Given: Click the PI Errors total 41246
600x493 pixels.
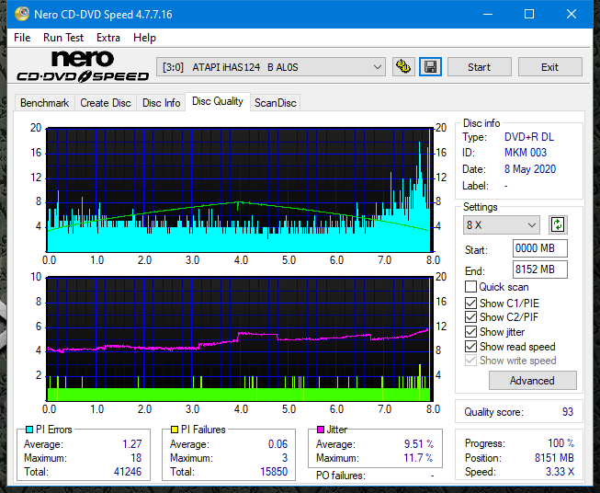Looking at the screenshot, I should [x=128, y=472].
